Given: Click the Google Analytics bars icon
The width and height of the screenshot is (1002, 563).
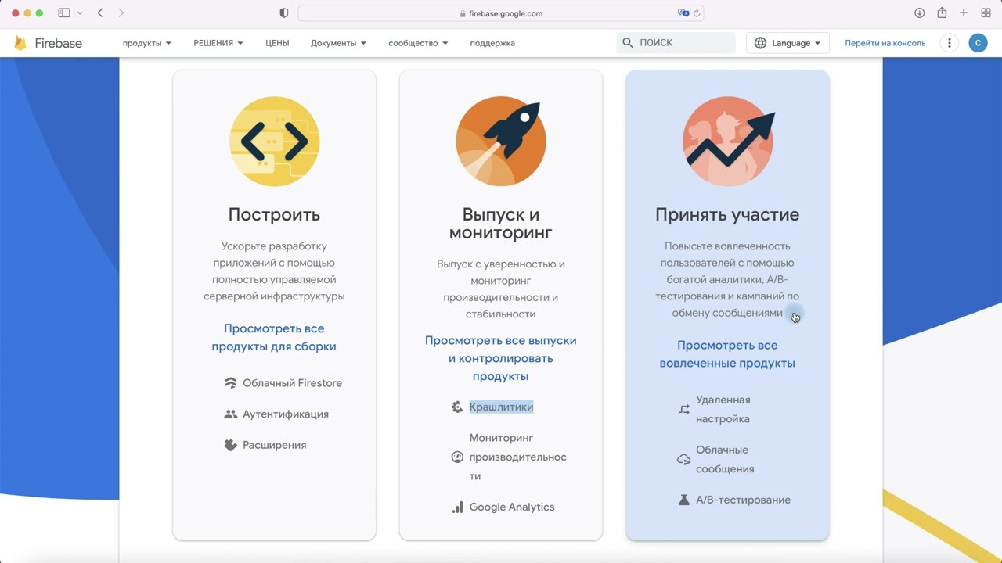Looking at the screenshot, I should click(457, 507).
